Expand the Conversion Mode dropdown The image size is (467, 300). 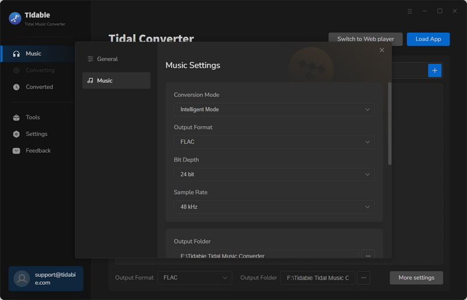point(274,110)
